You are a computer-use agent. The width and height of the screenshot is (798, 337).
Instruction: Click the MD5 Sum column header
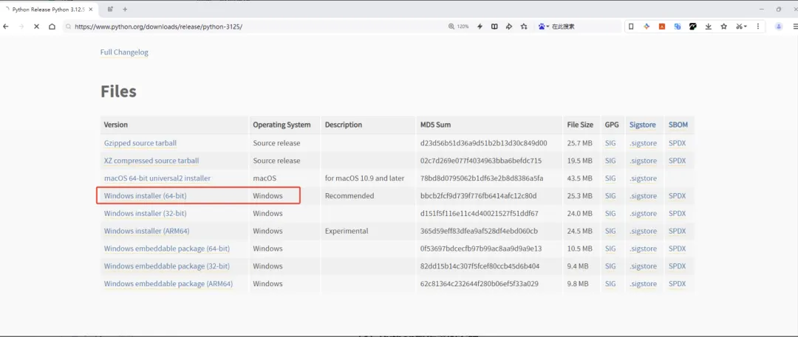[435, 125]
